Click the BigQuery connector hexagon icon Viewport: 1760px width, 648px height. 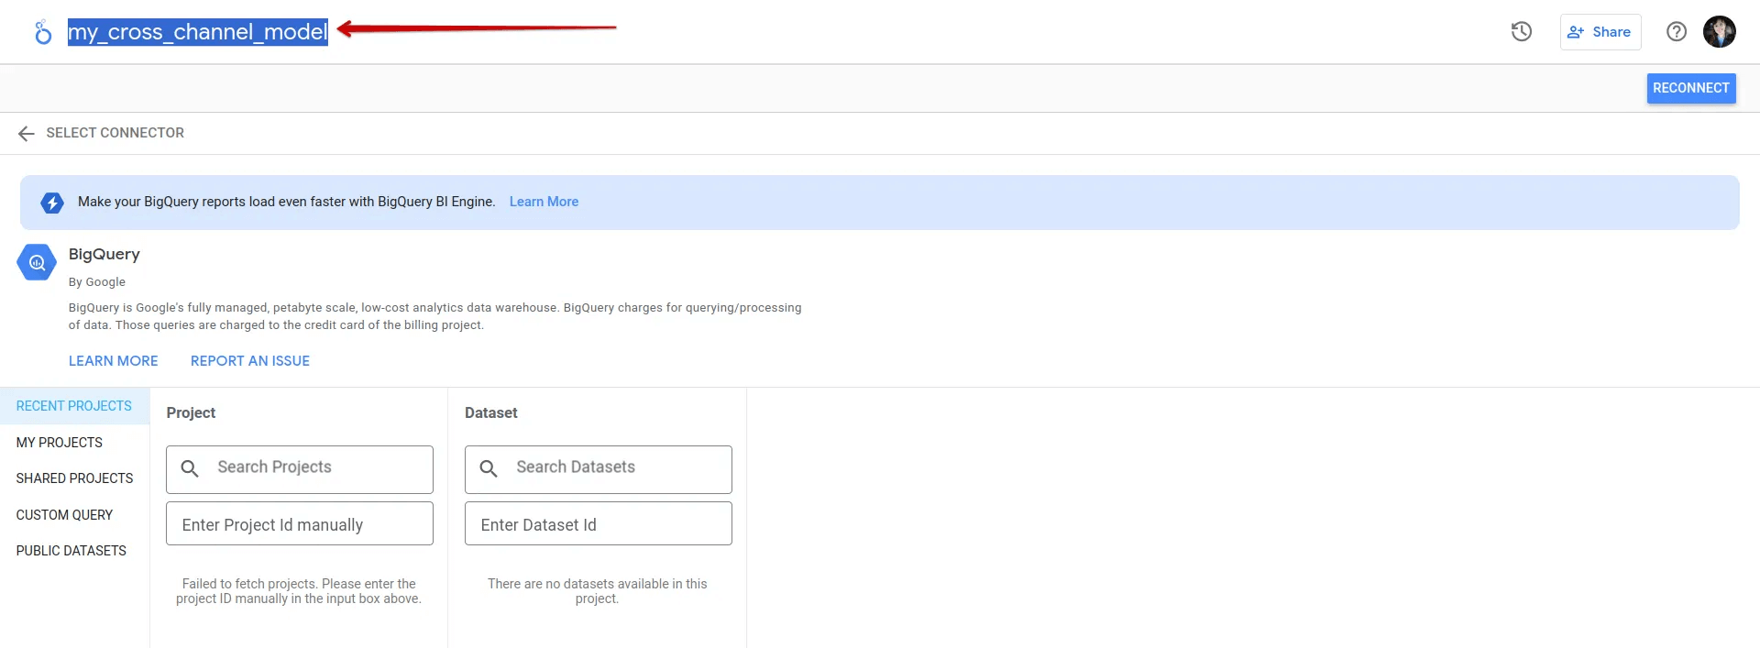coord(37,263)
